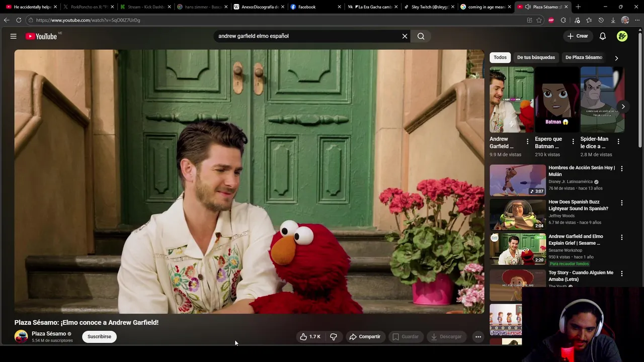Open options for Toy Story Cuando Alguien video
Image resolution: width=644 pixels, height=362 pixels.
622,274
